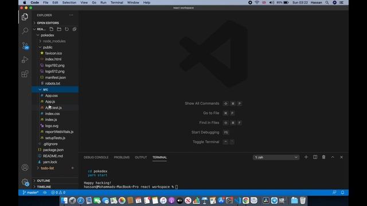Click the eye icon in status bar

(45, 192)
